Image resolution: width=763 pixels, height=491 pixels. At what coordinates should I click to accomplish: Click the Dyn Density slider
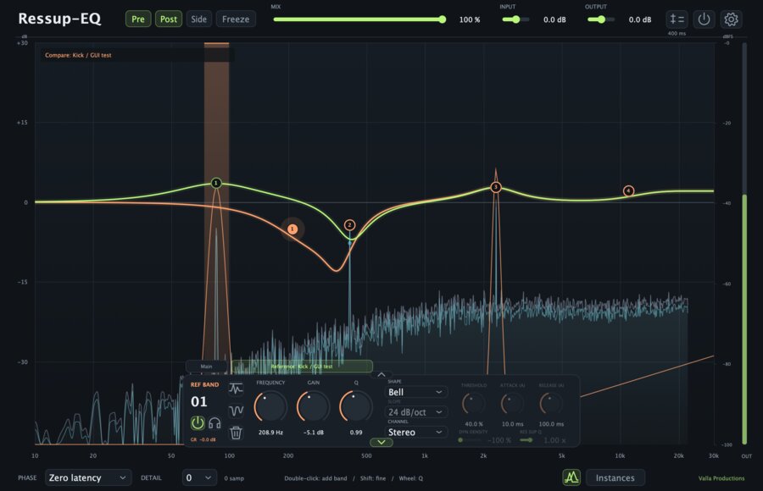[x=470, y=440]
